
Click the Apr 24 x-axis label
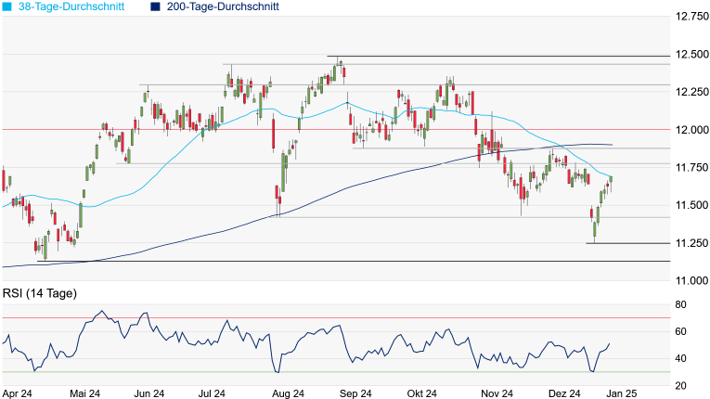pyautogui.click(x=18, y=393)
